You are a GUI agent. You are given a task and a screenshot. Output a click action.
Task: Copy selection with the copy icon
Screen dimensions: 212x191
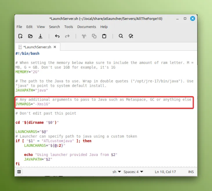[94, 36]
